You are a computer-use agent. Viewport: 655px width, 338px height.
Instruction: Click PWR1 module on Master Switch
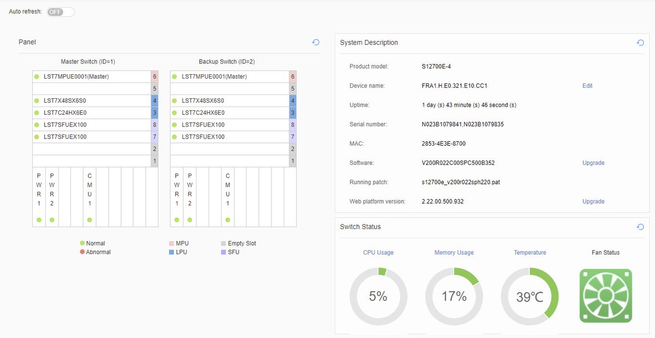click(39, 197)
